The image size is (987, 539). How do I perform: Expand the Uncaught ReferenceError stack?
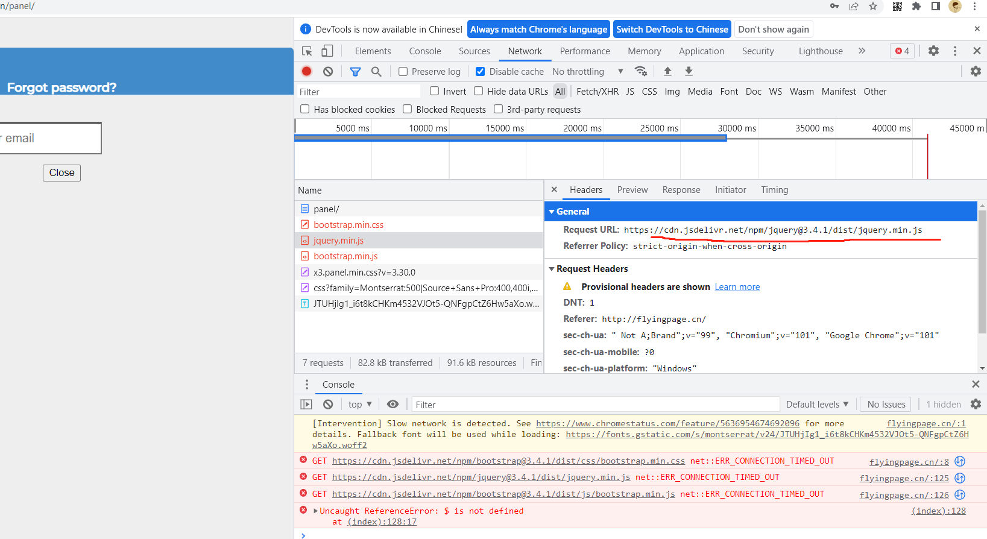(315, 511)
